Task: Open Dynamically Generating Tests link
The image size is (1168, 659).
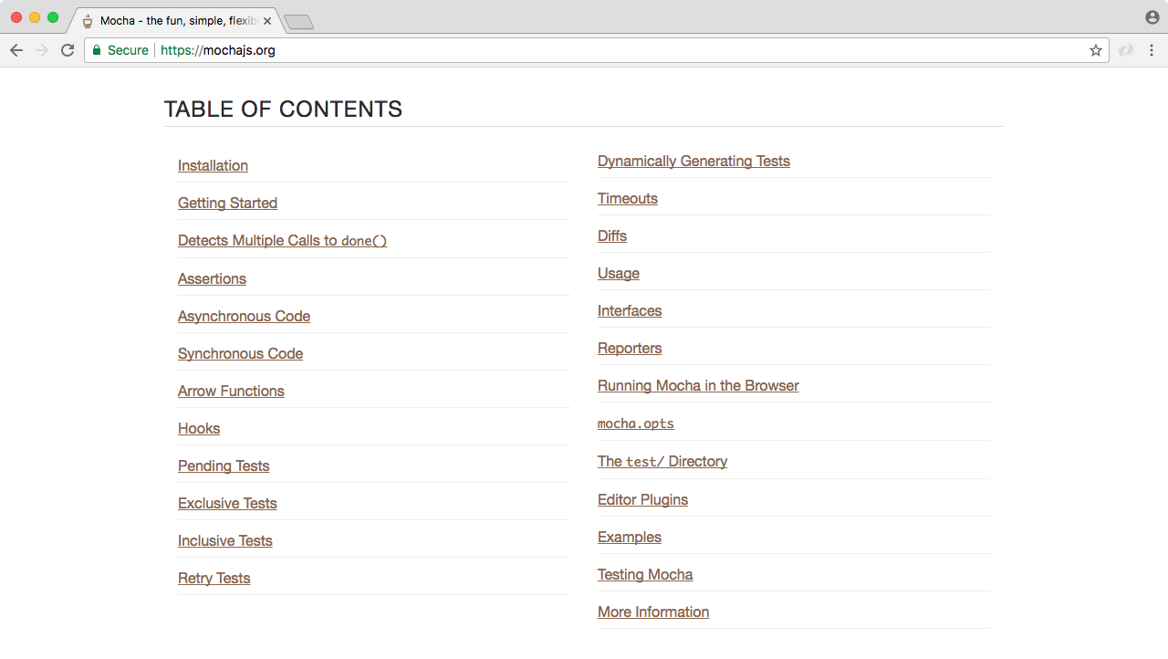Action: 693,161
